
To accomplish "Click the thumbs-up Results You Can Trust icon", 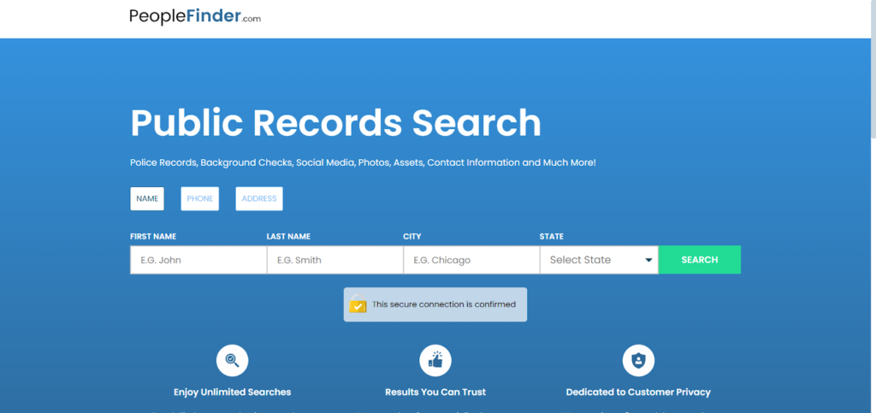I will click(x=435, y=360).
